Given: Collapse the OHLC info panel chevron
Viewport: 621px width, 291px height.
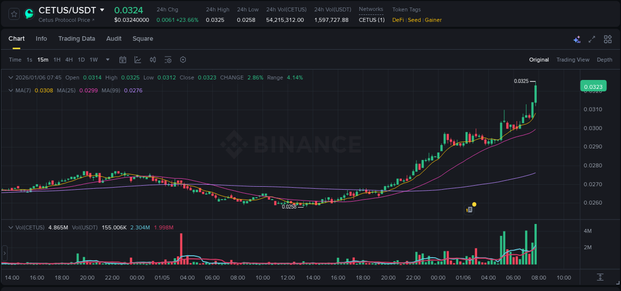Looking at the screenshot, I should pyautogui.click(x=11, y=77).
